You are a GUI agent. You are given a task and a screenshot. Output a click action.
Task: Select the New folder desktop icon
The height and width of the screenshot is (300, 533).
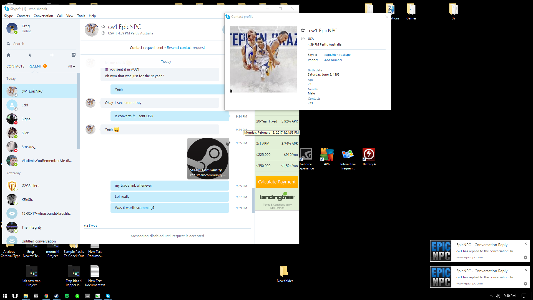tap(285, 274)
